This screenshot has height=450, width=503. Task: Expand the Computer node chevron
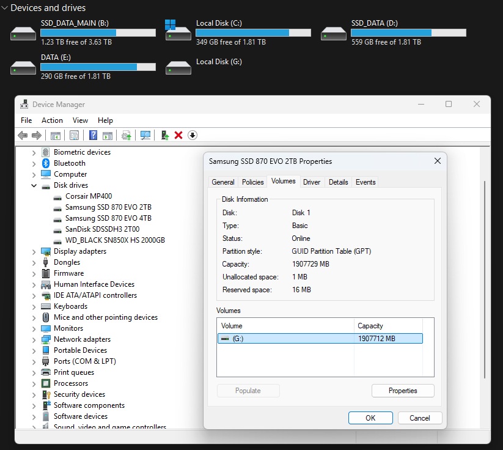(x=34, y=175)
